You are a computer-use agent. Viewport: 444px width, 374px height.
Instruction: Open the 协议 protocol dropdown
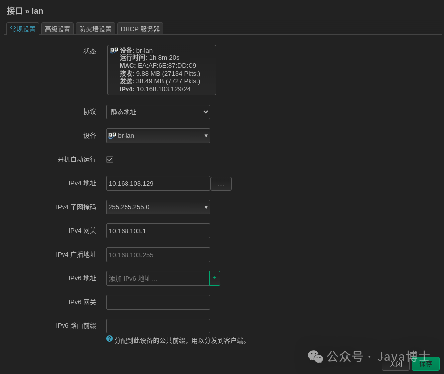pos(158,112)
